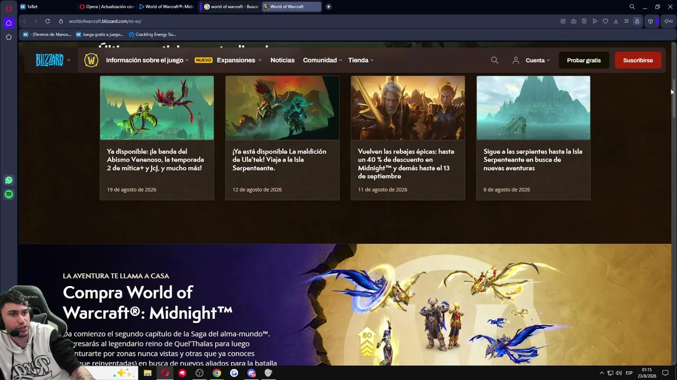Open the Parense de Manos bookmark
The height and width of the screenshot is (380, 677).
(x=47, y=34)
